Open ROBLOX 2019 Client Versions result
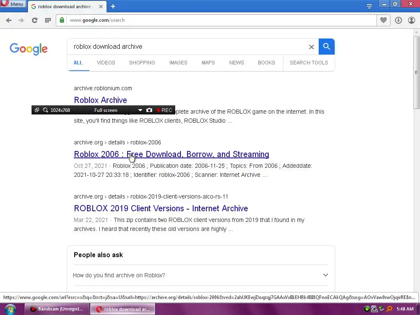The height and width of the screenshot is (315, 420). tap(161, 208)
